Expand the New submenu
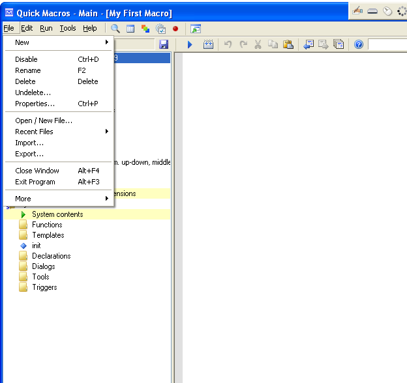 (x=59, y=42)
